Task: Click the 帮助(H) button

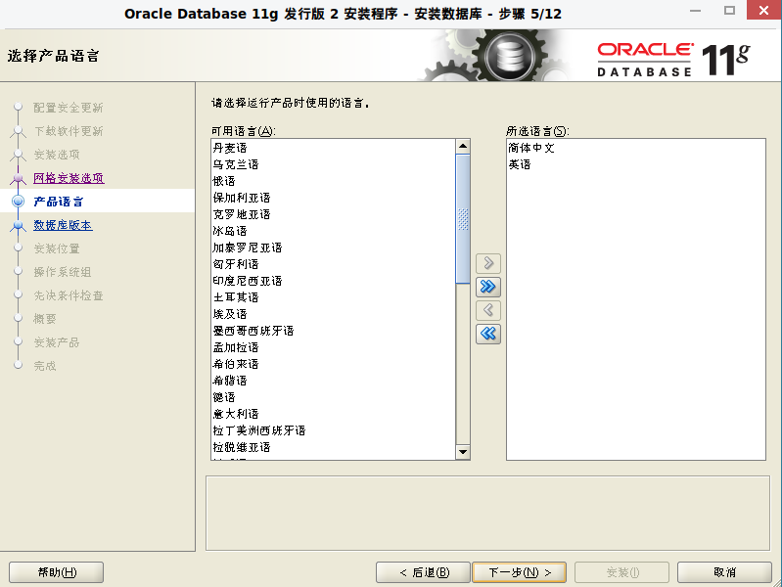Action: coord(57,572)
